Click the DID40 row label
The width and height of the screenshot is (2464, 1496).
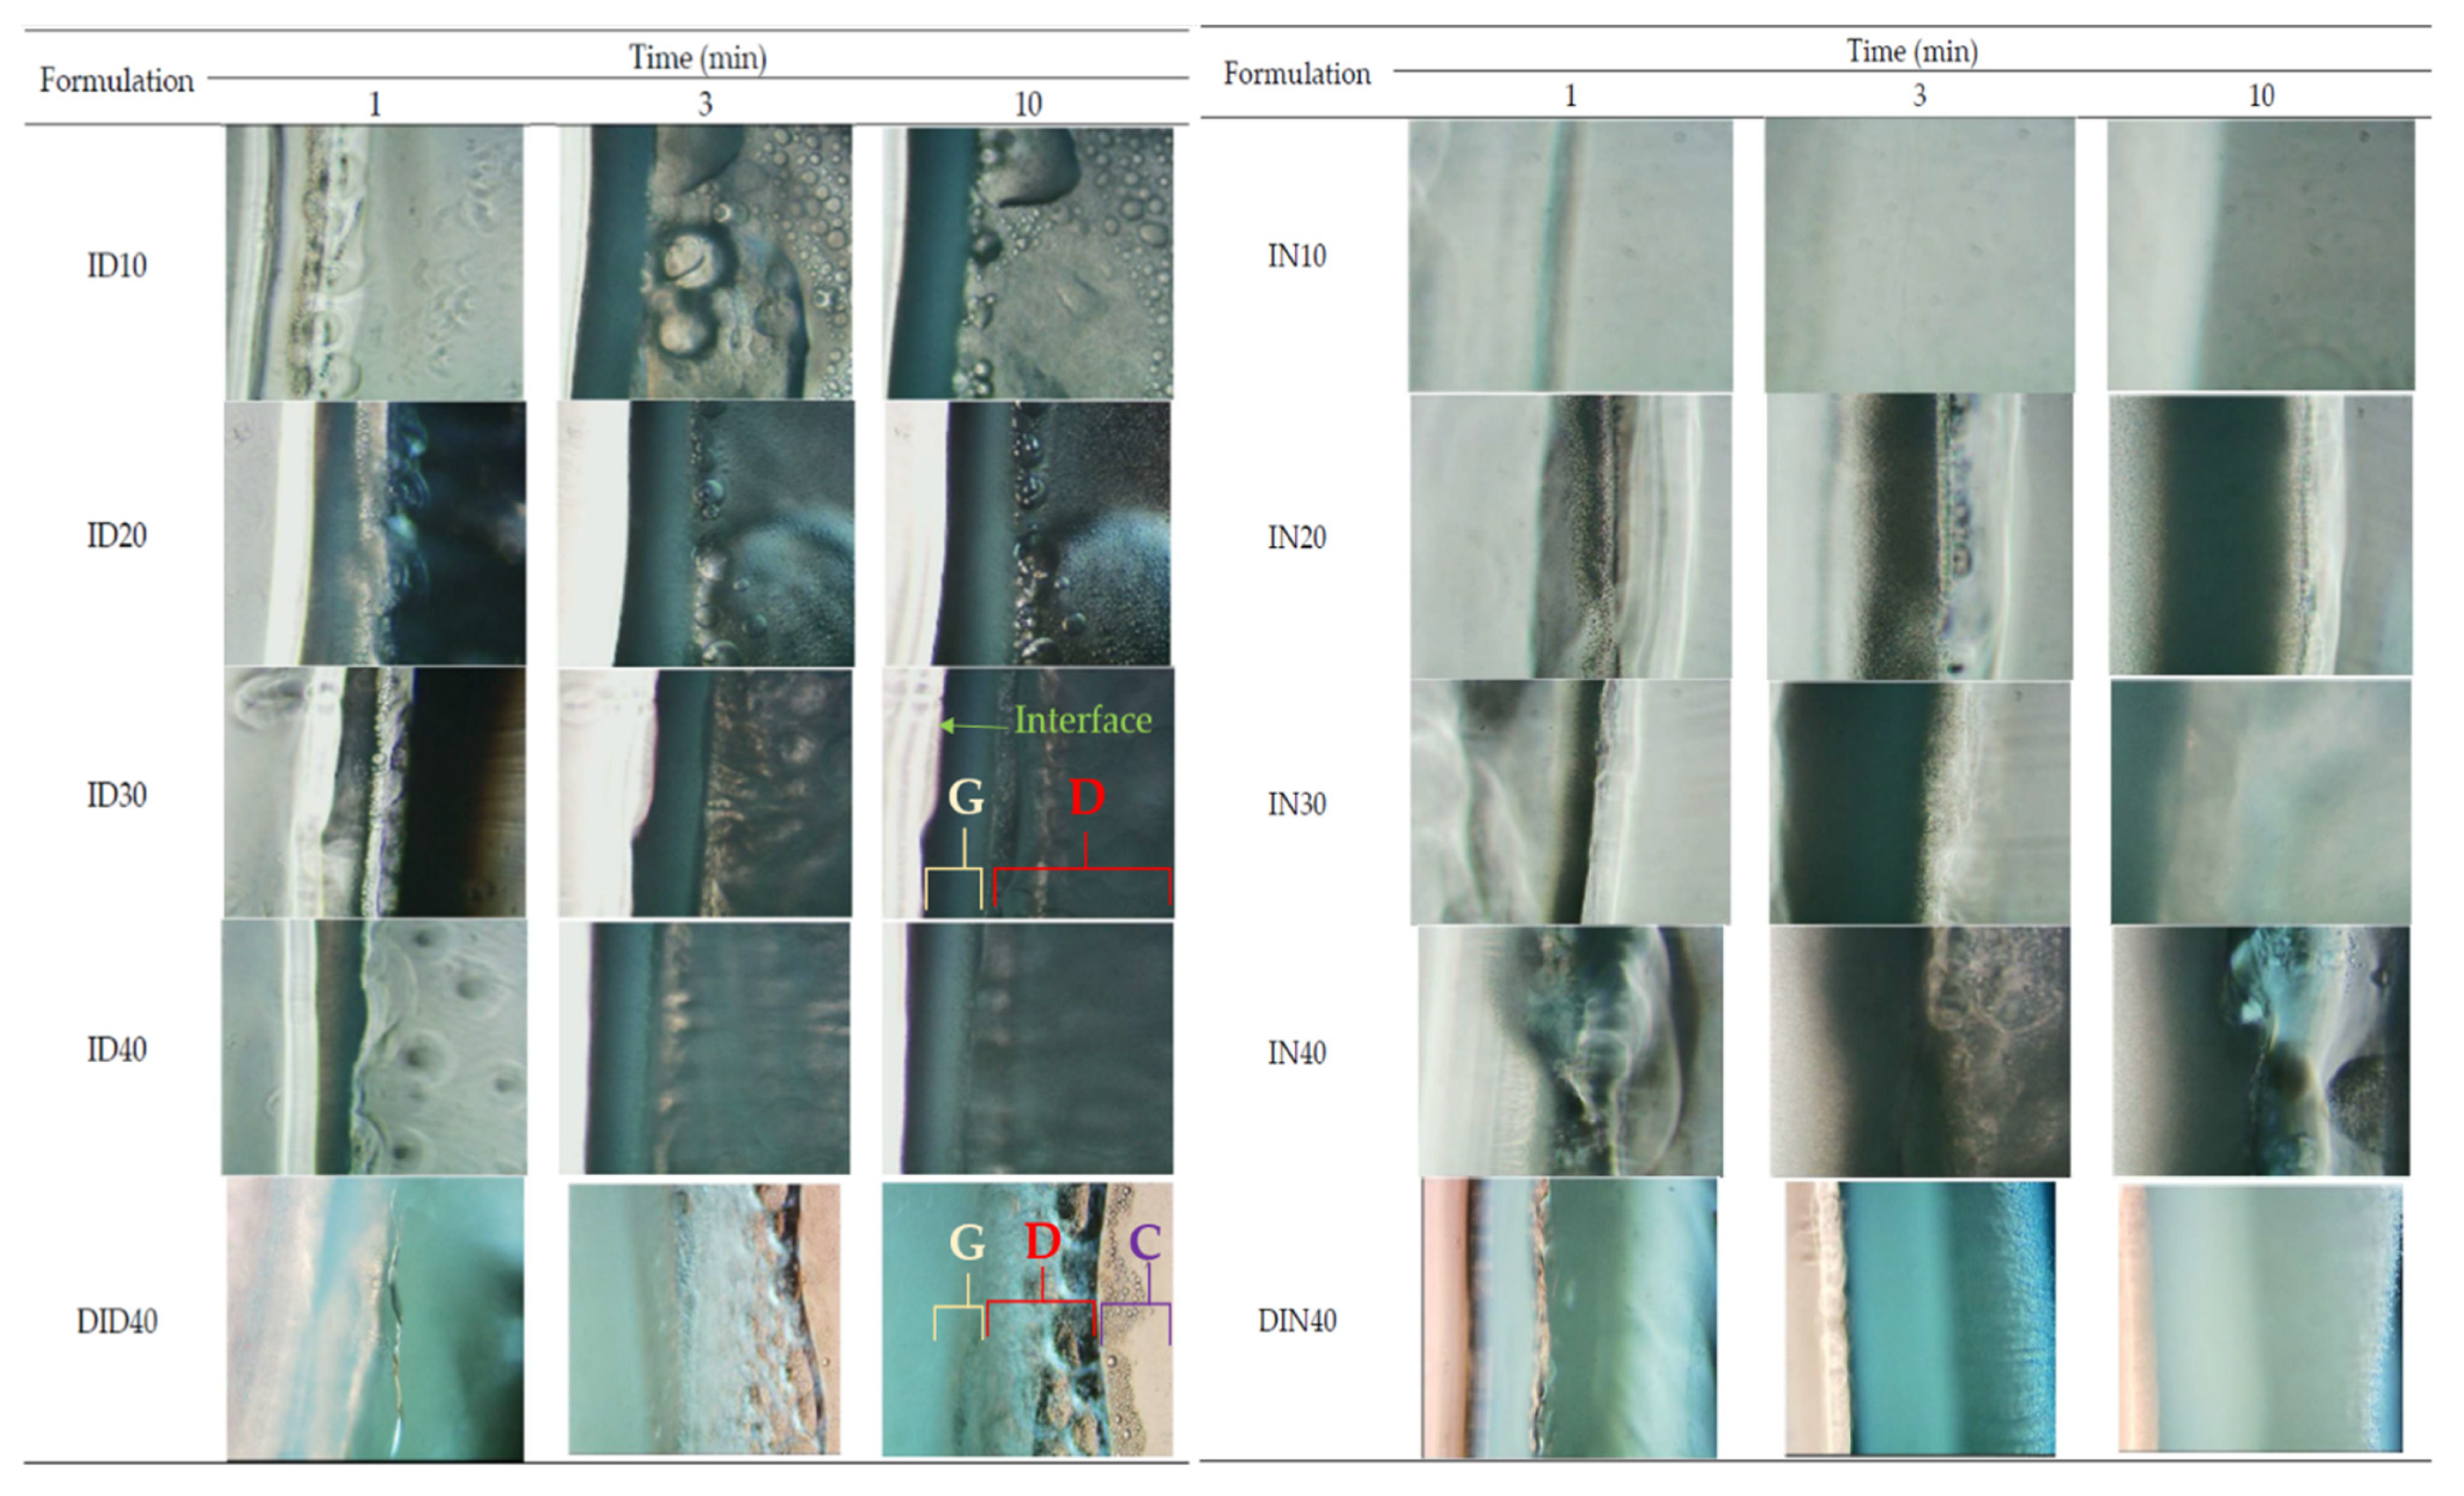[x=117, y=1322]
